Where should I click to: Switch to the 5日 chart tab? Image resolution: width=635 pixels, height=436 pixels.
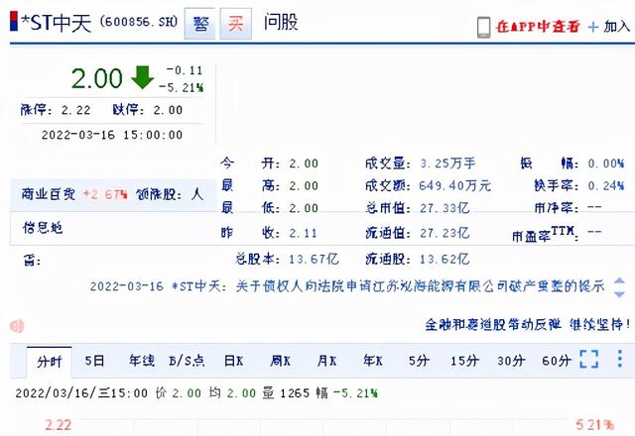95,361
